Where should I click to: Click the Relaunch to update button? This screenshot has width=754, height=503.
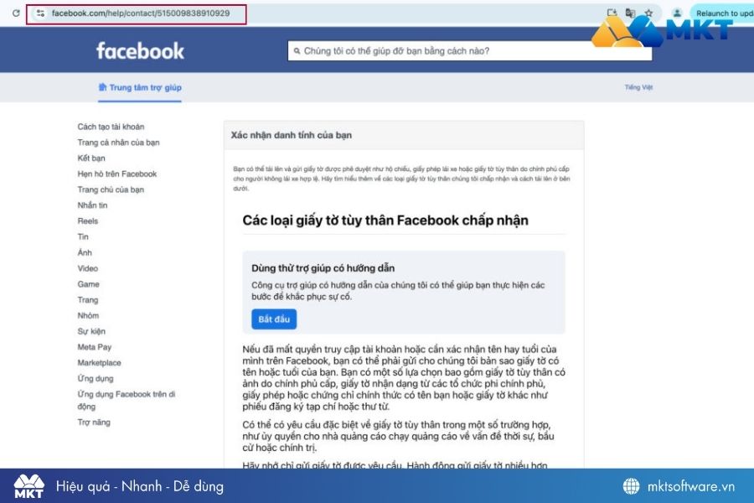click(723, 13)
